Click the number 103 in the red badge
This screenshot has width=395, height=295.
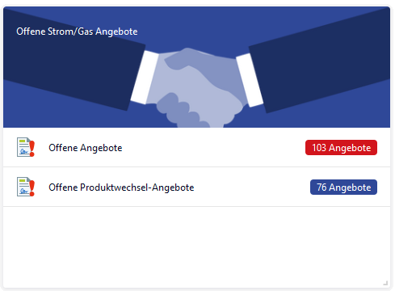pyautogui.click(x=319, y=148)
